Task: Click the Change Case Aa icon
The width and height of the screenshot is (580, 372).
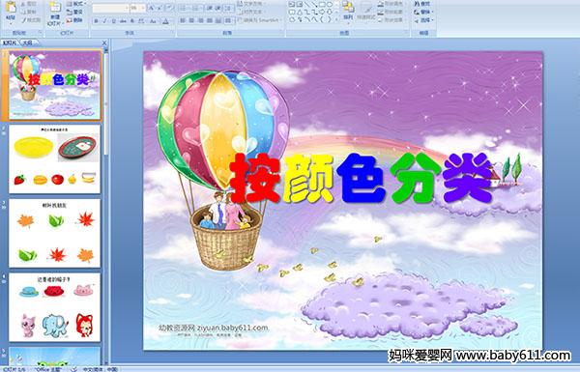Action: click(153, 21)
